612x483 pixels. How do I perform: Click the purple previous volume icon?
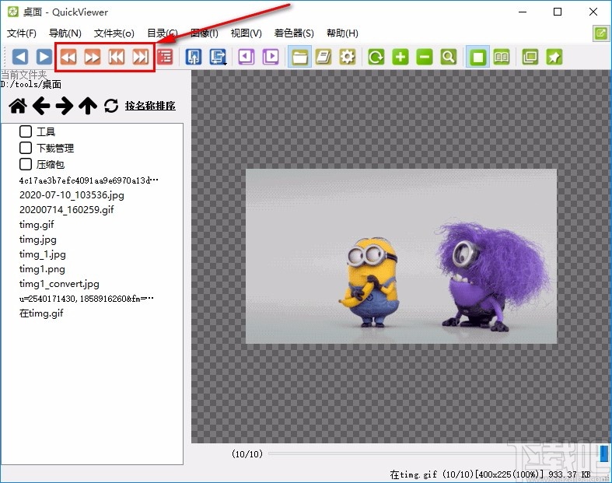click(x=247, y=57)
